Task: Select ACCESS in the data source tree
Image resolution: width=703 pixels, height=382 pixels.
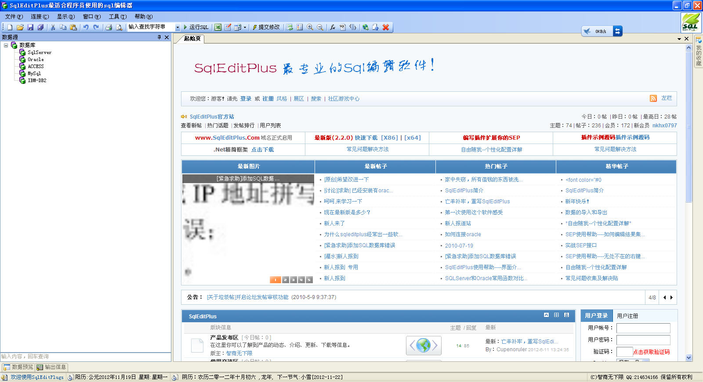Action: (36, 66)
